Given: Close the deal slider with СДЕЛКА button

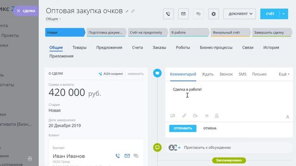Looking at the screenshot, I should pyautogui.click(x=26, y=11).
